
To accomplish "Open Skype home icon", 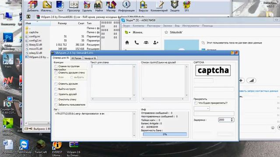I will click(127, 43).
